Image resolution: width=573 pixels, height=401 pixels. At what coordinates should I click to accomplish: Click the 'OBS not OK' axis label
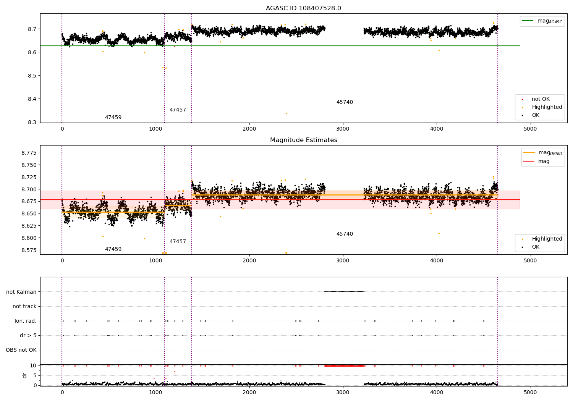[21, 350]
